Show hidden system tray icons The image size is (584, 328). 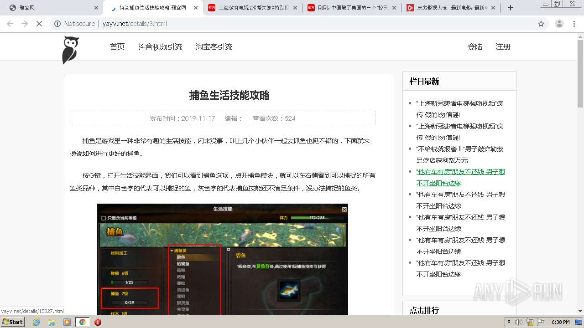tap(509, 322)
